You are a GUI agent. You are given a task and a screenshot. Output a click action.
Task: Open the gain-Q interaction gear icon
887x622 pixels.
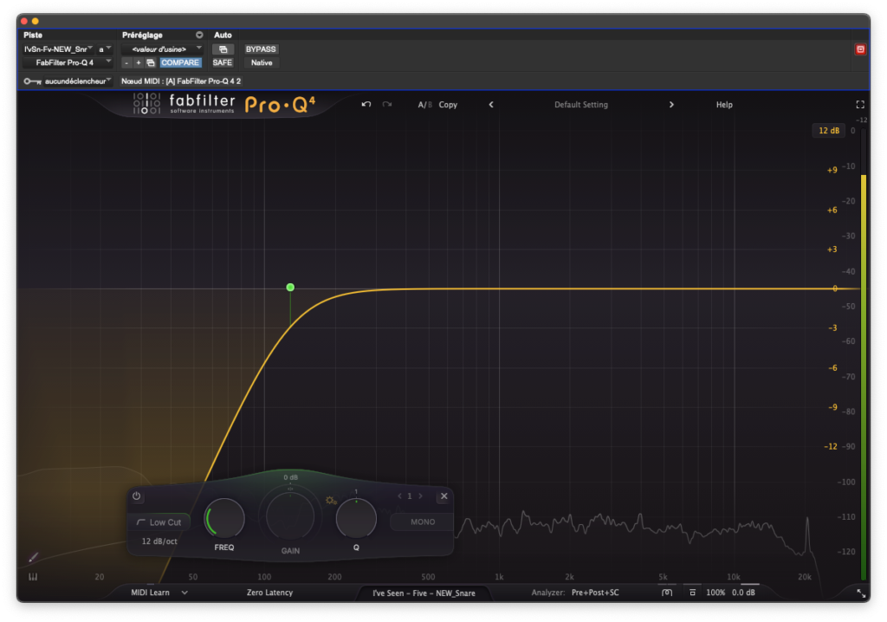(330, 501)
